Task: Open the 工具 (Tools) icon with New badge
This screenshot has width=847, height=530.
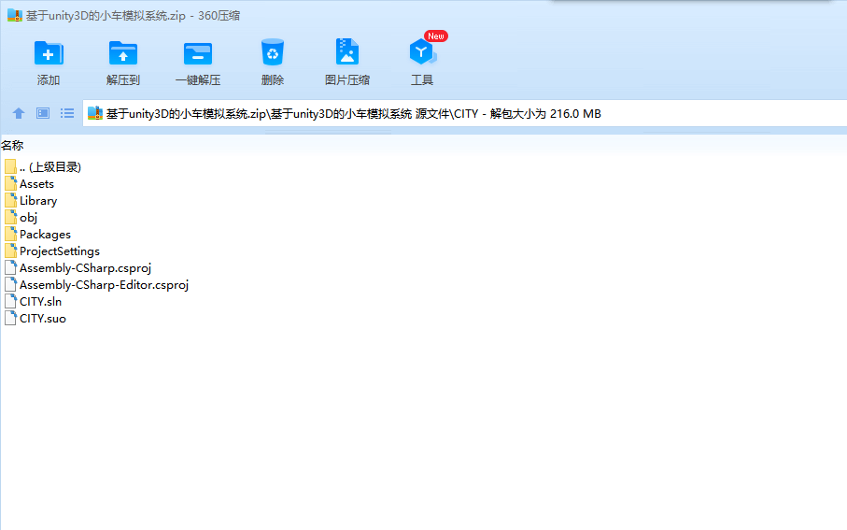Action: tap(422, 52)
